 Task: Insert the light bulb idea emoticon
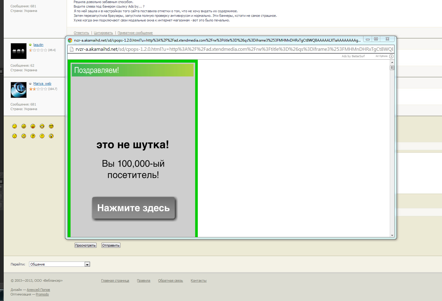click(51, 136)
